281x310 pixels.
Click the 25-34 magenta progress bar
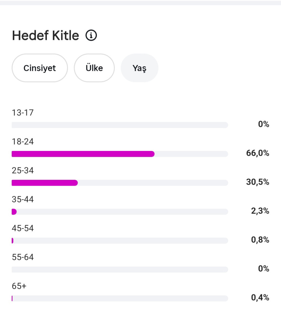(45, 183)
